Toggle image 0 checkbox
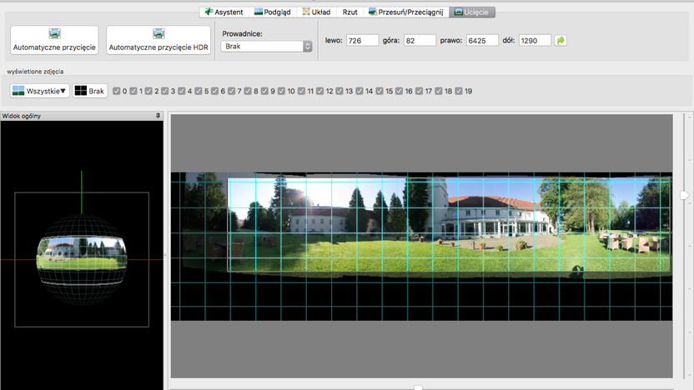Screen dimensions: 694x390 coord(117,91)
